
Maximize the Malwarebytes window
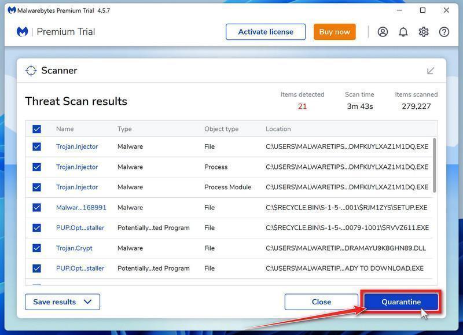click(x=423, y=10)
